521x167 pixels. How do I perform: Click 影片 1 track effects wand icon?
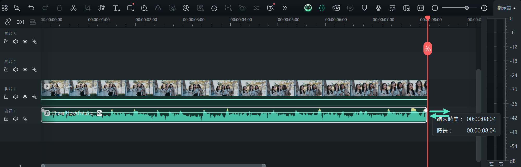34,97
